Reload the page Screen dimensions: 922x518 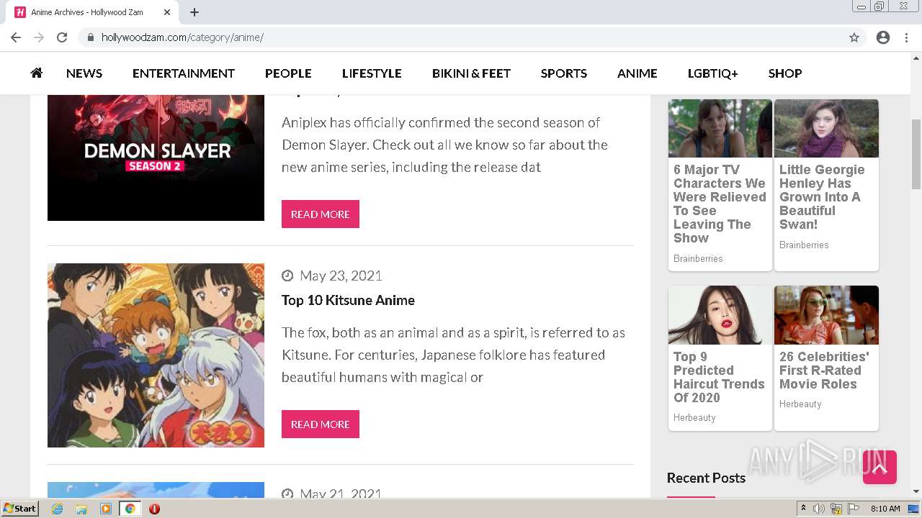[62, 37]
